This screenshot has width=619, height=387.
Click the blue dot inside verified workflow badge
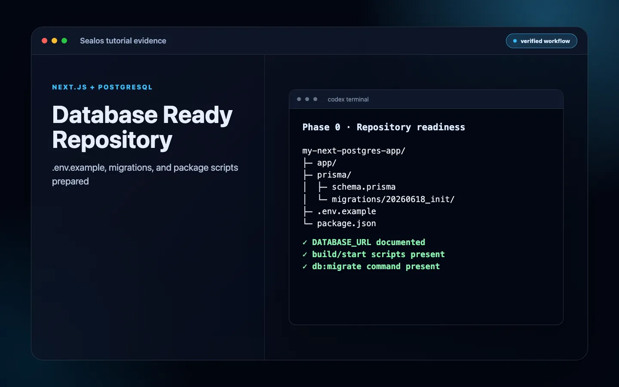pos(515,41)
